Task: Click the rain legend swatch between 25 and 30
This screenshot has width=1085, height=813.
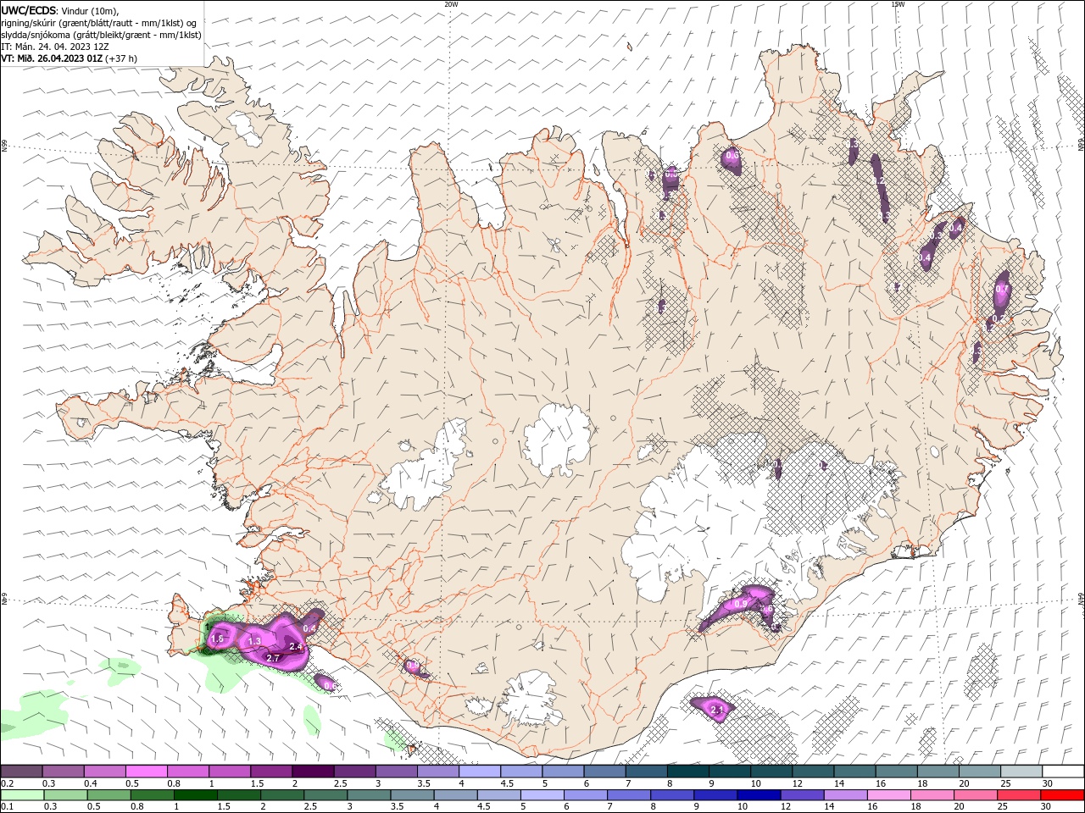Action: [x=1018, y=795]
